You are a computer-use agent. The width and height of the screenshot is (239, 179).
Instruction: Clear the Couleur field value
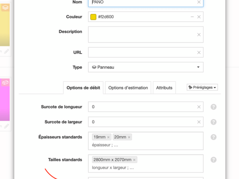pos(199,17)
